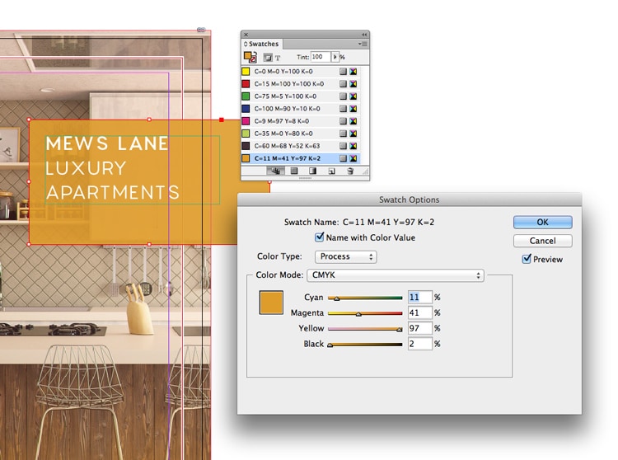The height and width of the screenshot is (460, 618).
Task: Select the yellow C=0 M=0 Y=100 K=0 swatch
Action: click(300, 72)
